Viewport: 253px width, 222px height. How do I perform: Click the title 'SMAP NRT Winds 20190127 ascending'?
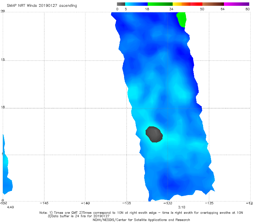[42, 5]
